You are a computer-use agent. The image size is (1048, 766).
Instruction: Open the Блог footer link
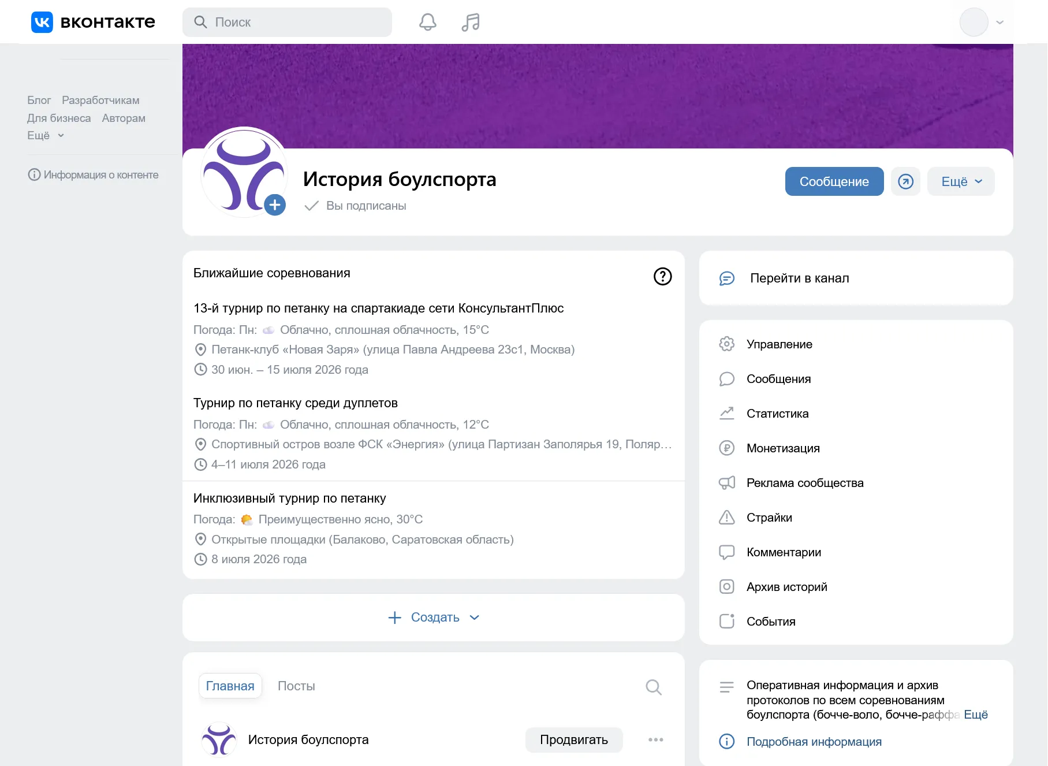click(39, 101)
